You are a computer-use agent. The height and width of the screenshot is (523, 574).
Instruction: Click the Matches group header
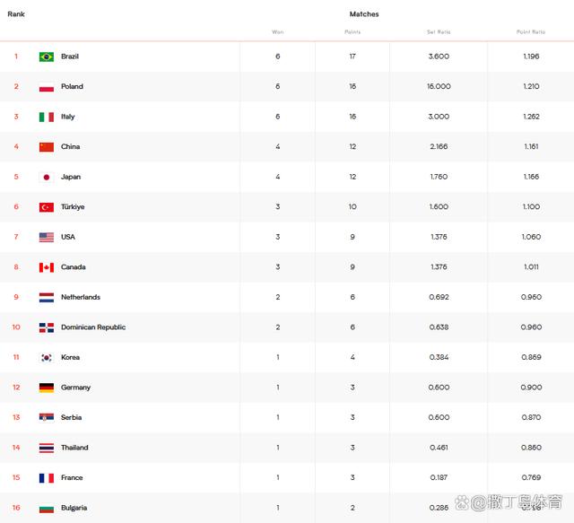(364, 14)
